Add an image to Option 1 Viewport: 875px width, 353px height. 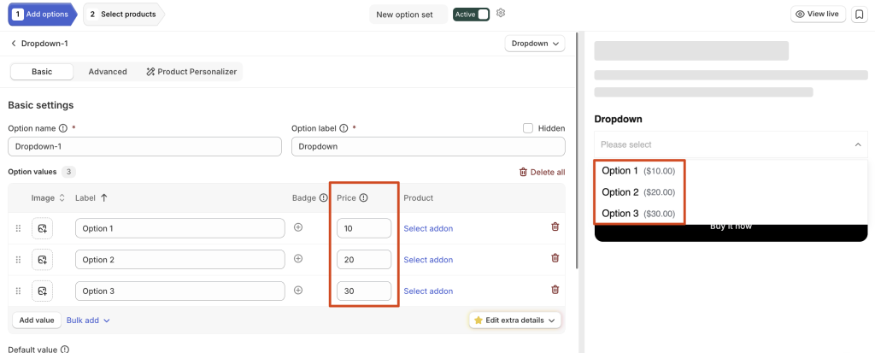pyautogui.click(x=43, y=228)
